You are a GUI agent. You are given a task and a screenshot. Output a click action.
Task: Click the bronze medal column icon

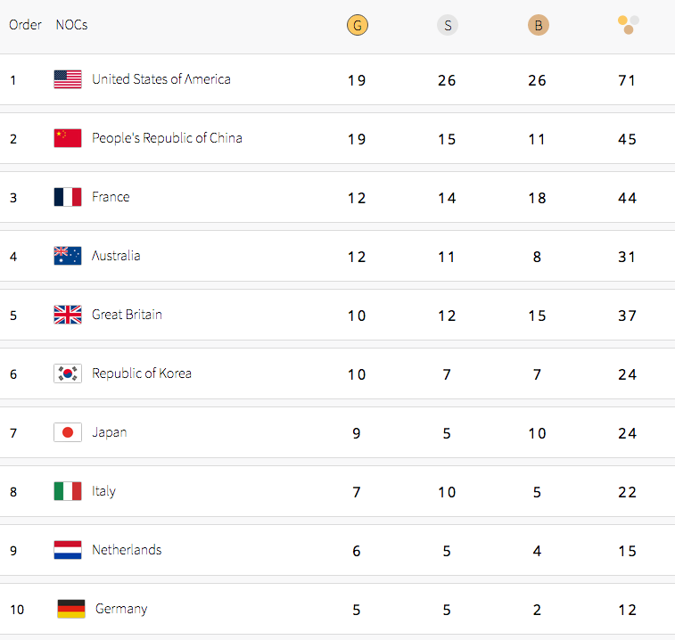coord(538,25)
